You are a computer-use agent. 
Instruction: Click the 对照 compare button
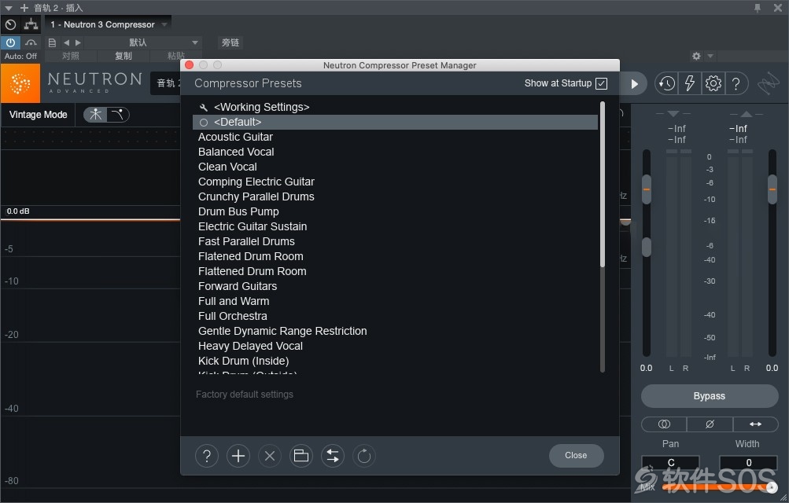pyautogui.click(x=71, y=56)
